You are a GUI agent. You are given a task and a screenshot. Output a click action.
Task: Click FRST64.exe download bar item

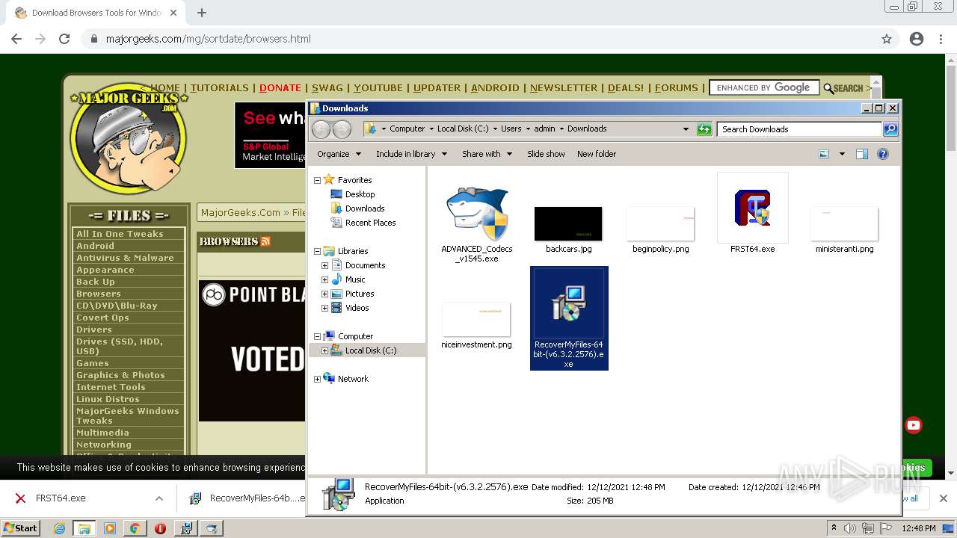[61, 498]
